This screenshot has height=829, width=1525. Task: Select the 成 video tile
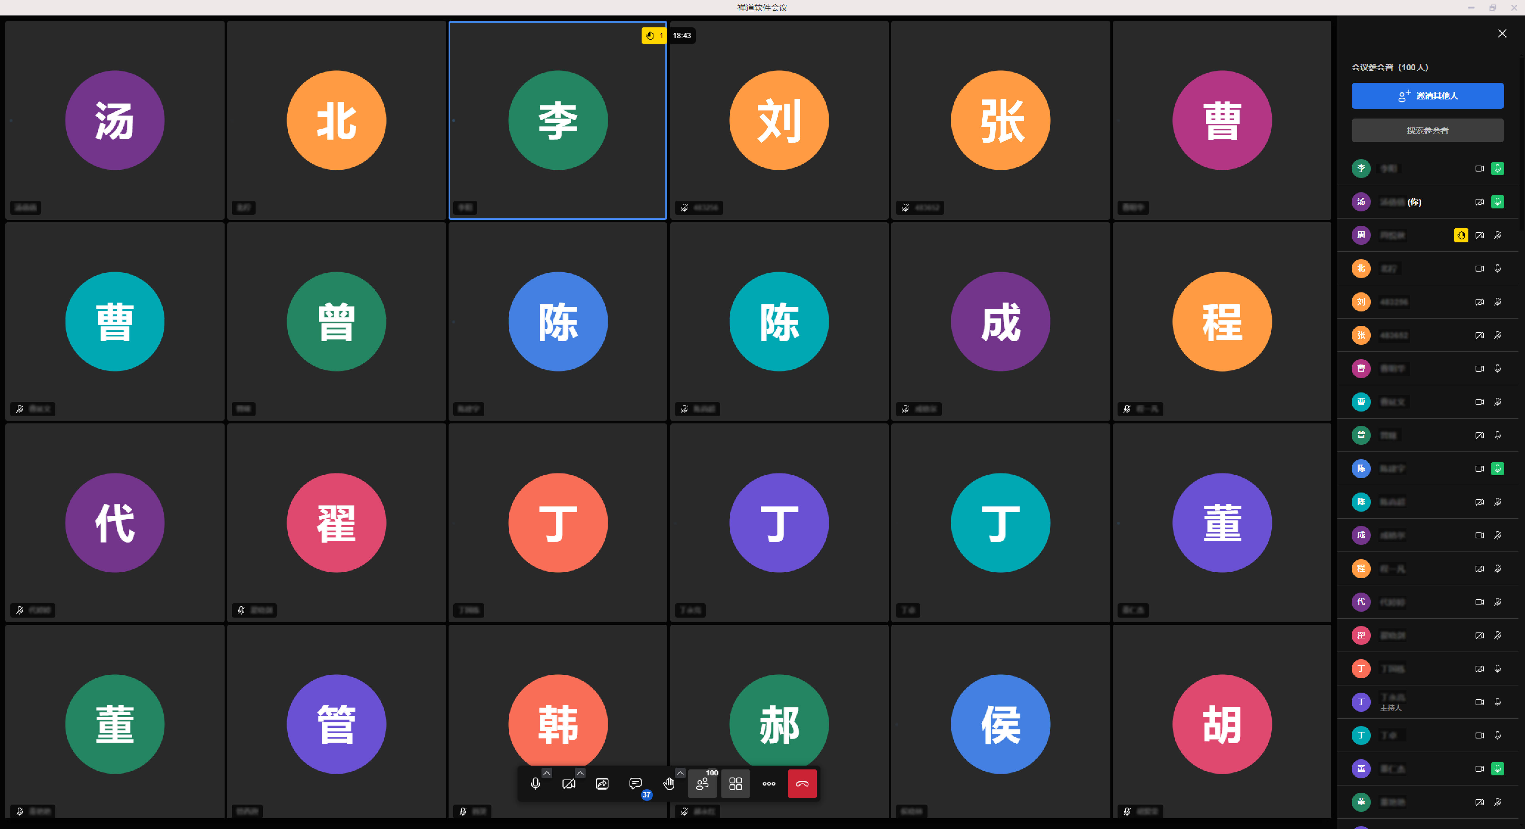(1000, 322)
